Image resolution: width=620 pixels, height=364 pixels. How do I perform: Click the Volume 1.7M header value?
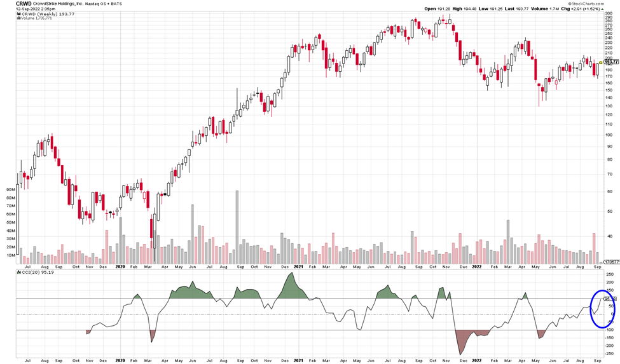tap(545, 9)
